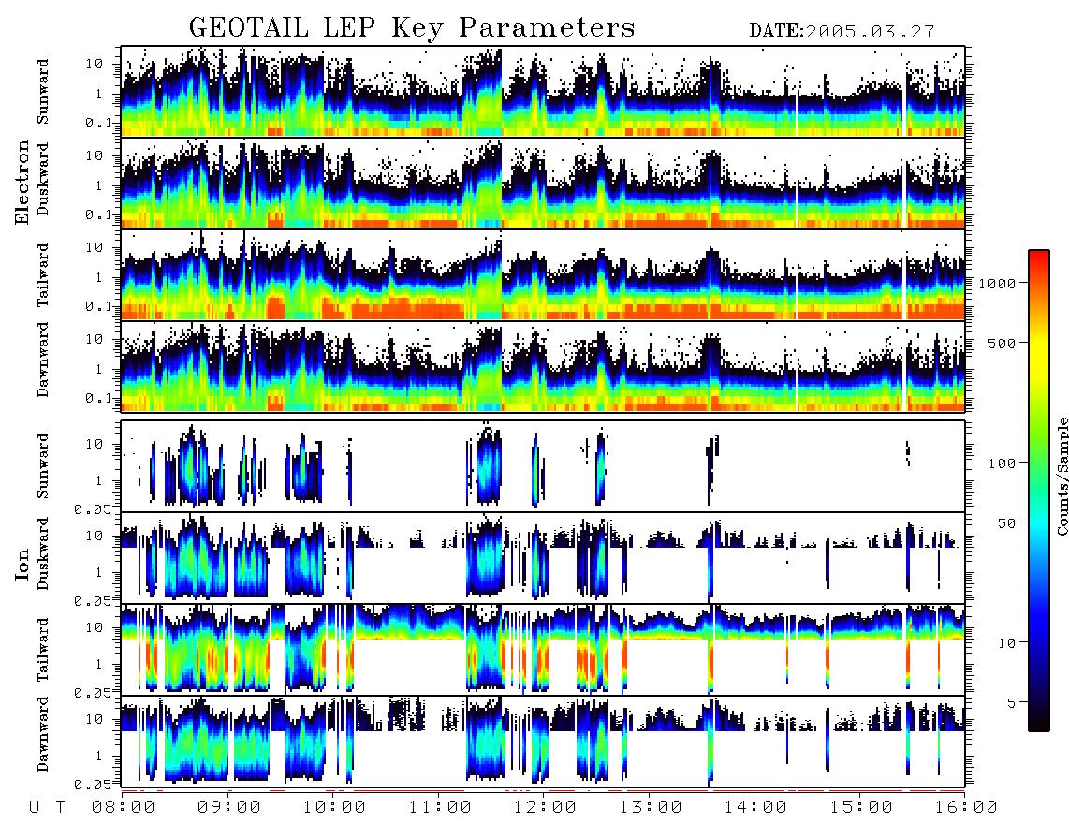The height and width of the screenshot is (824, 1069).
Task: Click the 'DATE:2005.03.27' label
Action: (842, 31)
